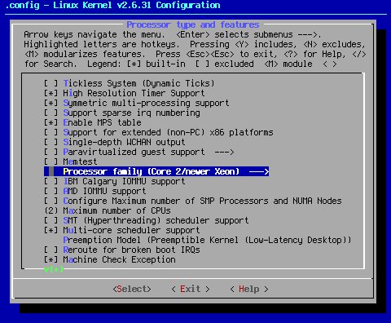Check Configure Maximum number of SMP Processors
391x323 pixels.
pyautogui.click(x=51, y=201)
